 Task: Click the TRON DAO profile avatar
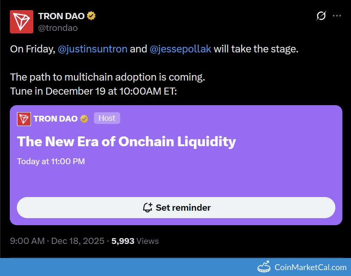(x=22, y=22)
